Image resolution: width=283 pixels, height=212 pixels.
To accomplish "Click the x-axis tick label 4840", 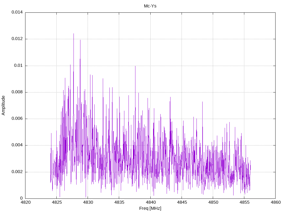I will click(151, 202).
